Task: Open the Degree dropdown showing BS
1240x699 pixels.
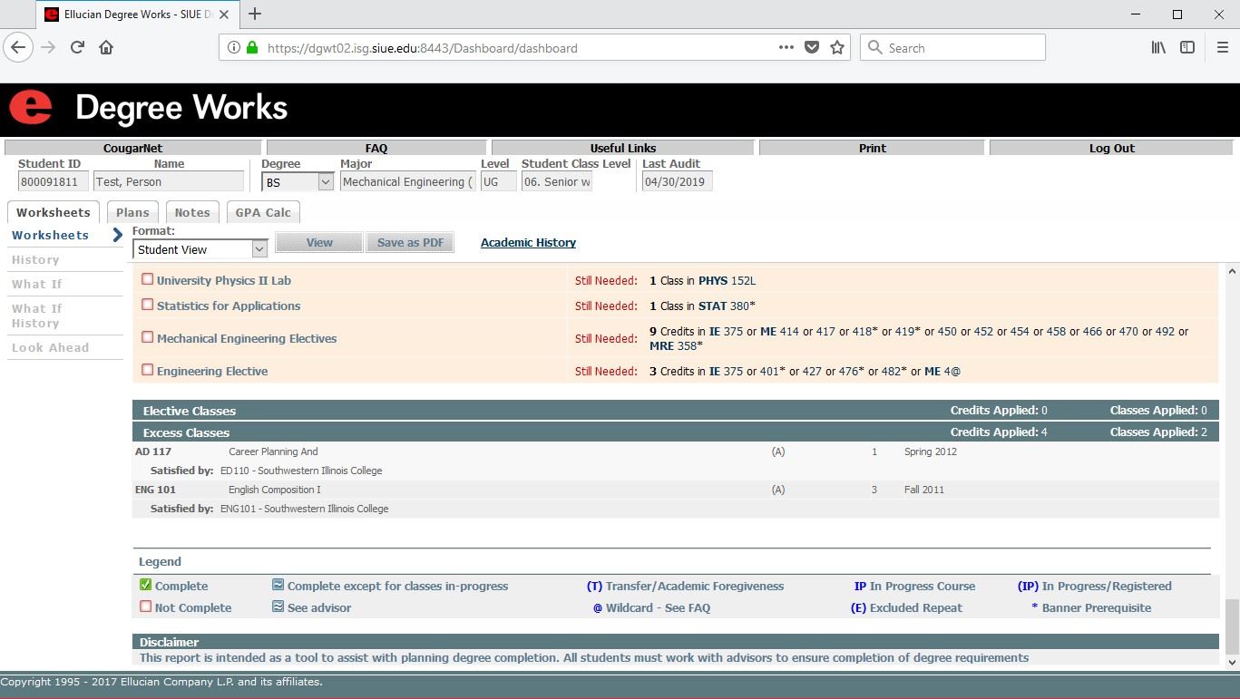Action: (x=298, y=182)
